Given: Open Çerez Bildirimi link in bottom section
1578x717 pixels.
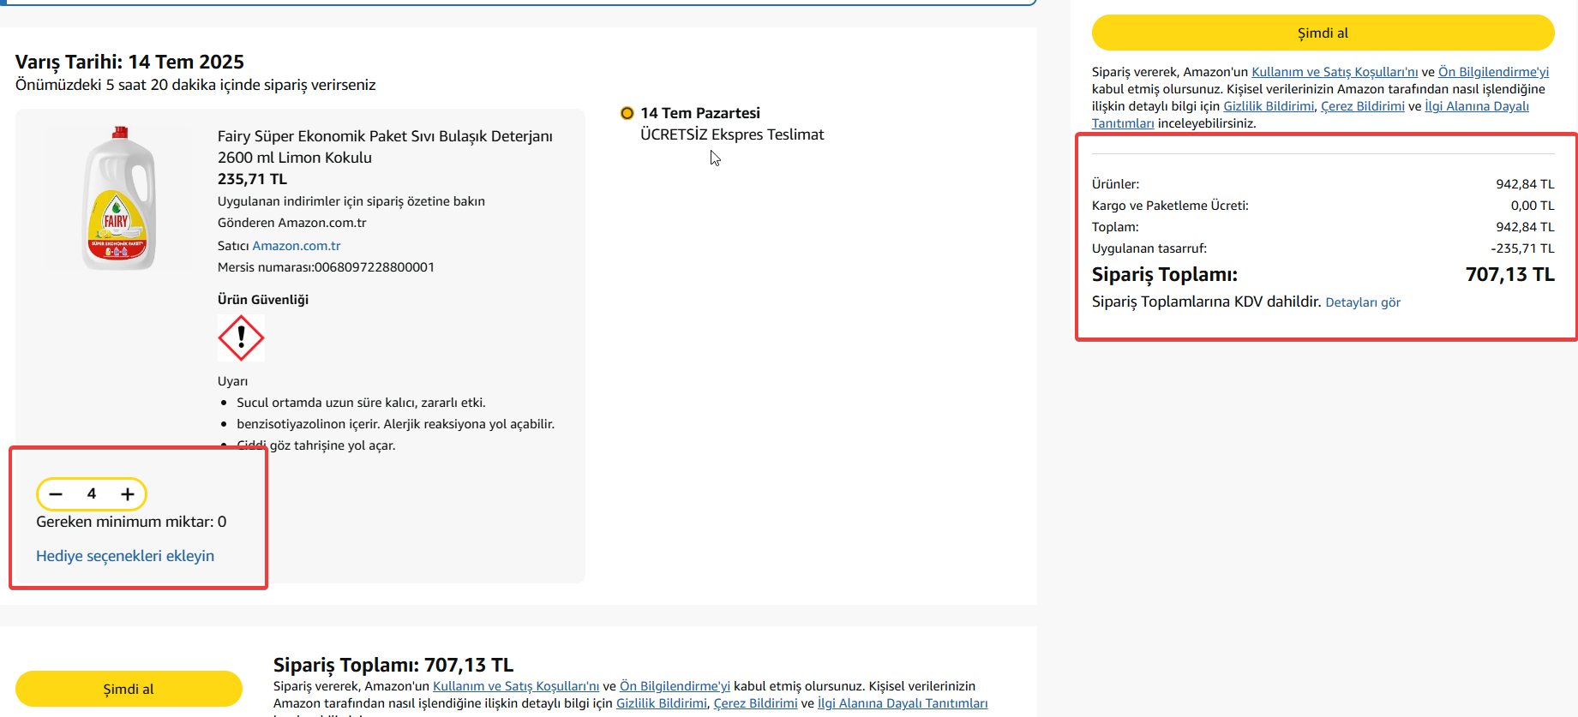Looking at the screenshot, I should pyautogui.click(x=756, y=703).
